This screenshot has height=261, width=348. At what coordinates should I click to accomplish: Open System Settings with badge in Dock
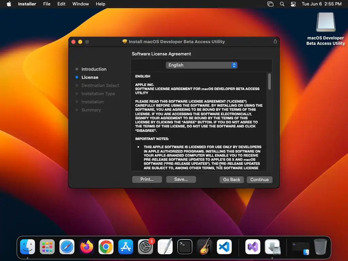click(x=145, y=247)
